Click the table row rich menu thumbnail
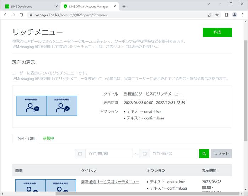This screenshot has height=196, width=248. 45,185
